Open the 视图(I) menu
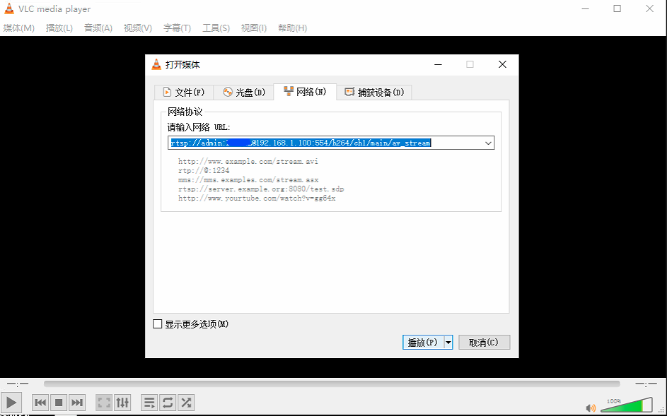The width and height of the screenshot is (667, 416). click(x=253, y=28)
